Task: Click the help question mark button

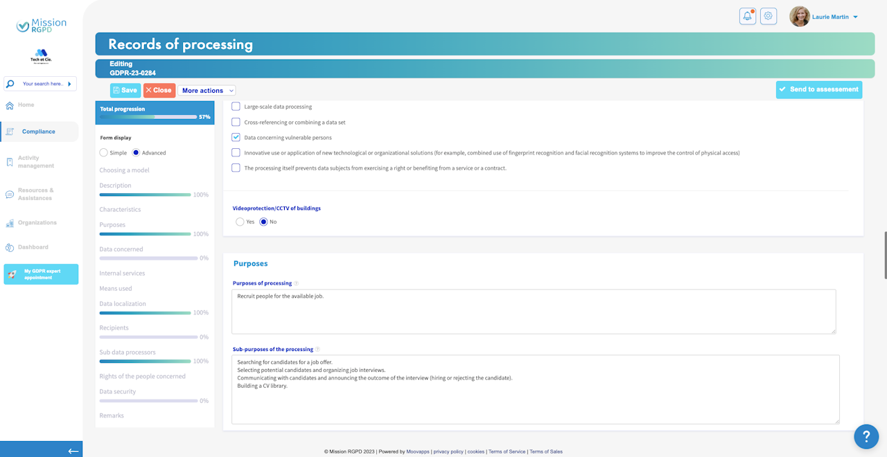Action: pyautogui.click(x=866, y=436)
